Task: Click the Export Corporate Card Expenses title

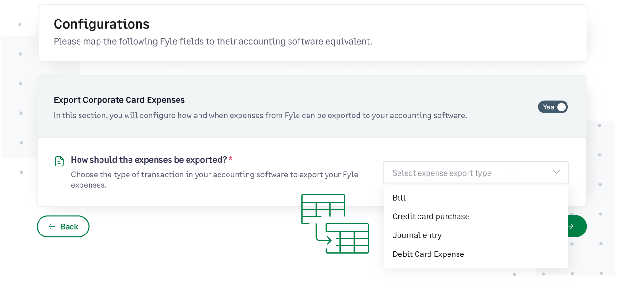Action: [x=119, y=100]
